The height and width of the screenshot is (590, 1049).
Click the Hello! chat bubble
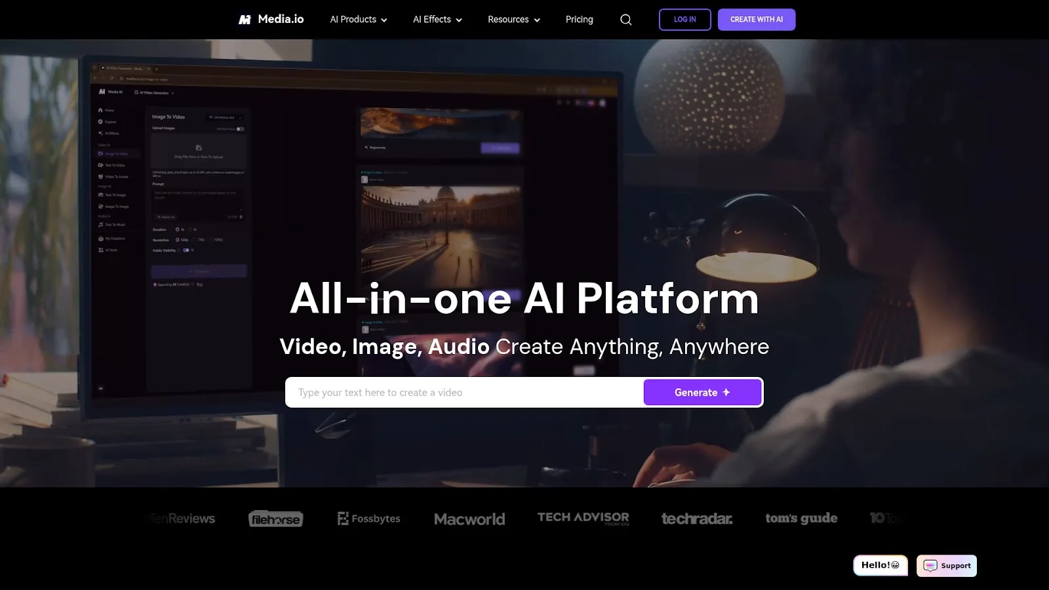pyautogui.click(x=881, y=565)
